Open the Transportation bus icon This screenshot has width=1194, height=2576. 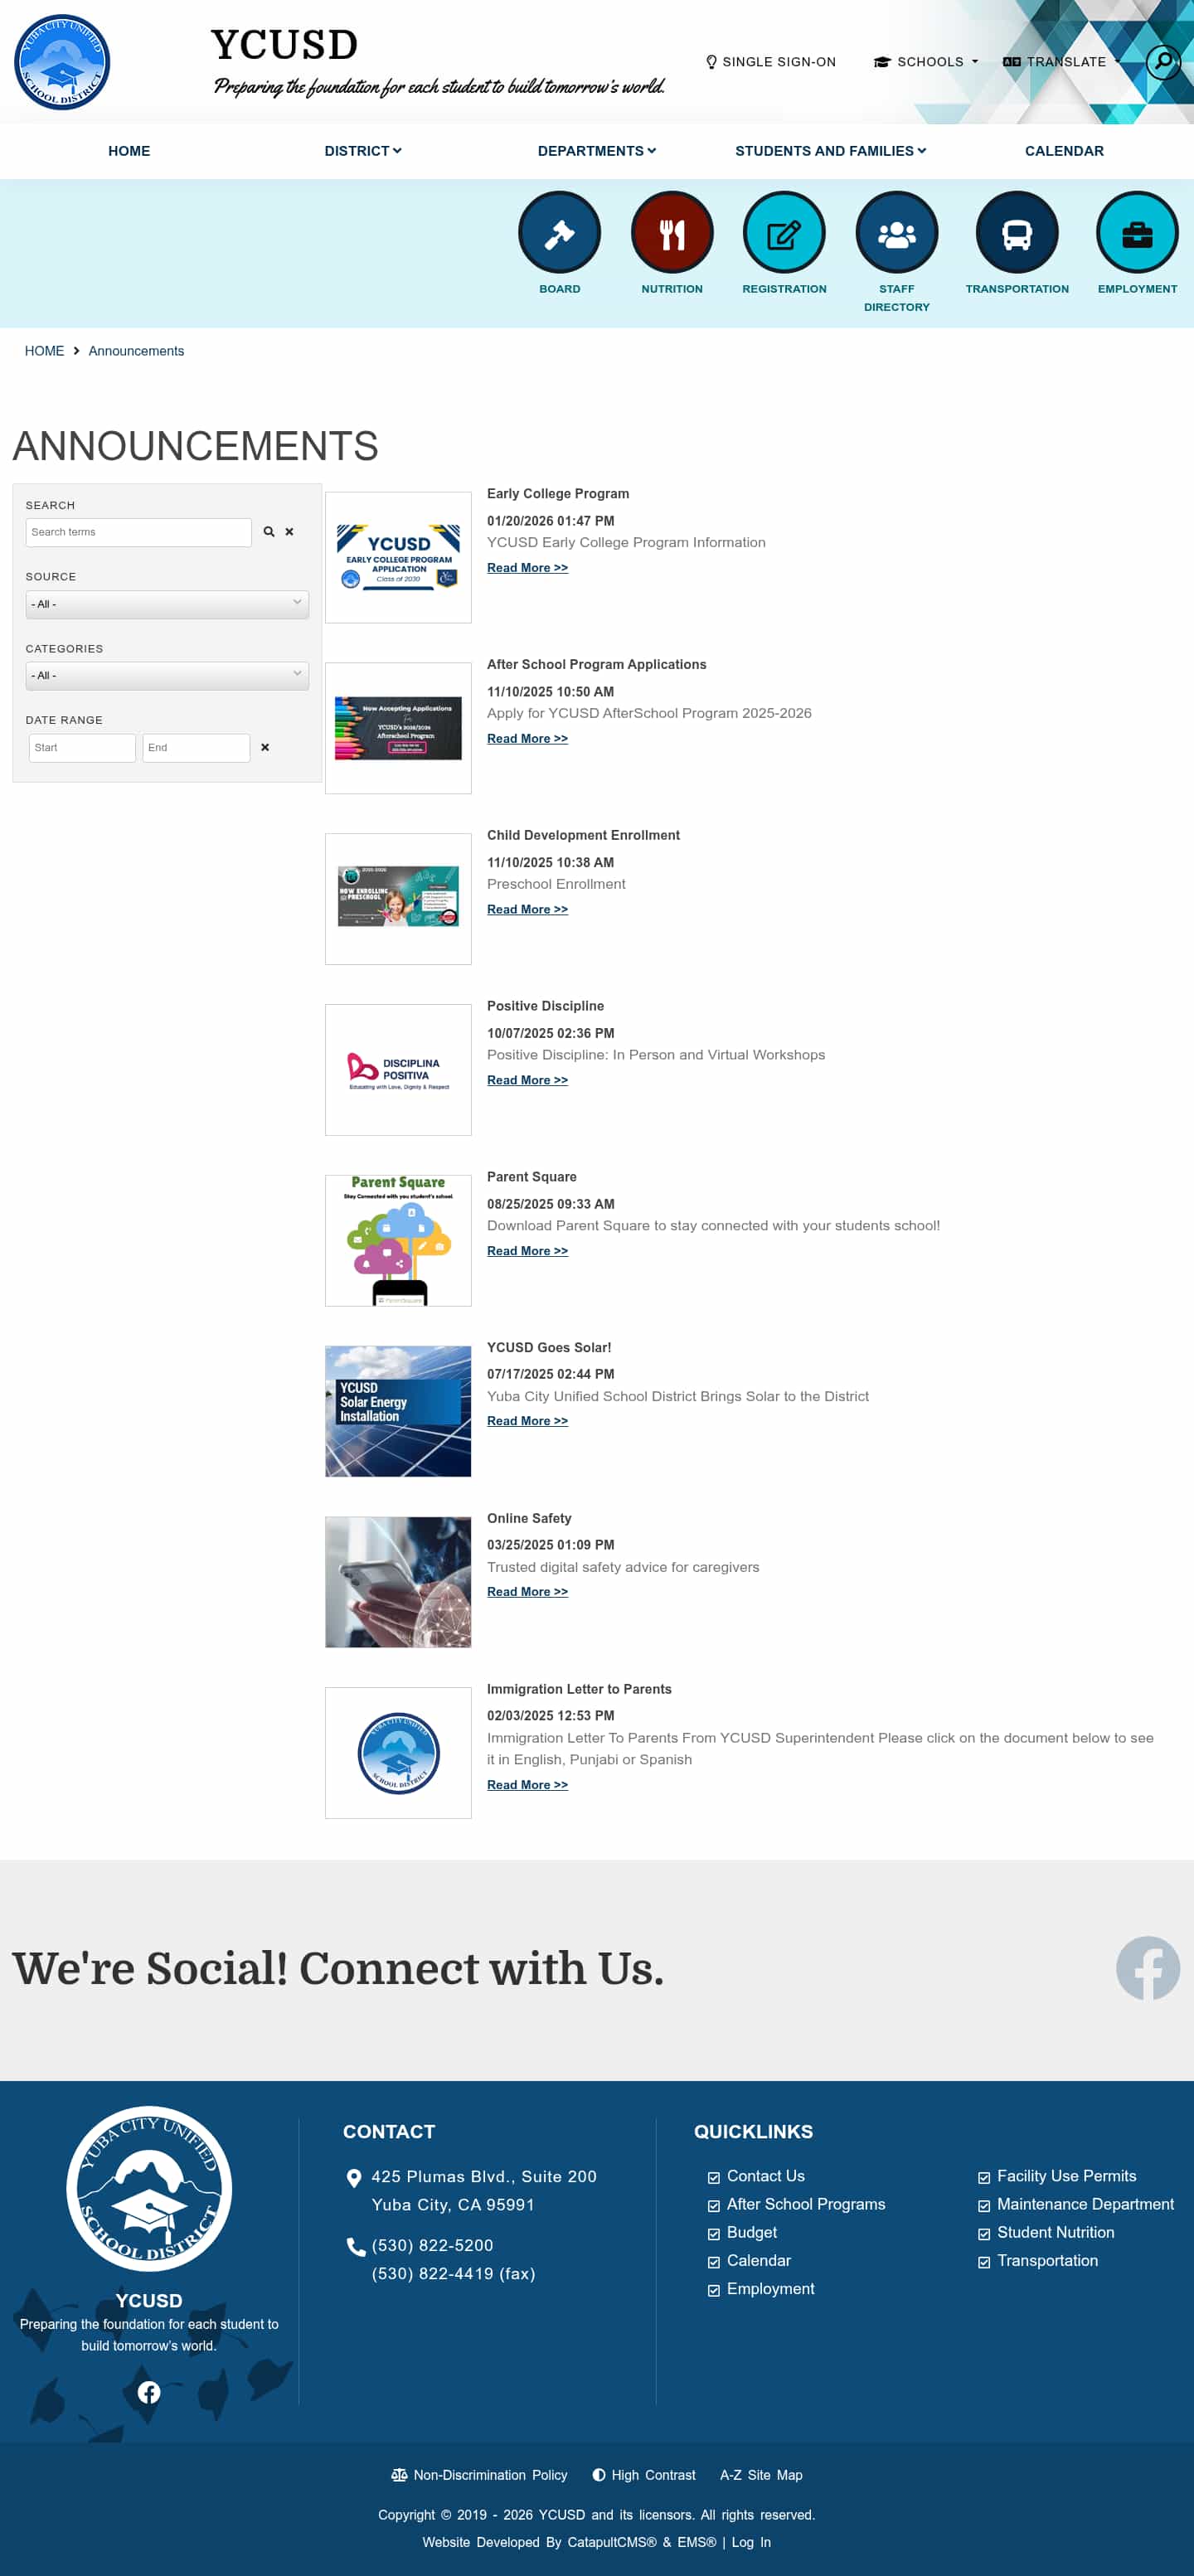point(1017,232)
